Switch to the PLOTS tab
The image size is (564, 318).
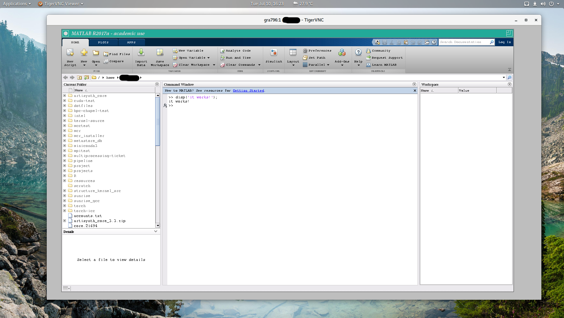tap(103, 42)
